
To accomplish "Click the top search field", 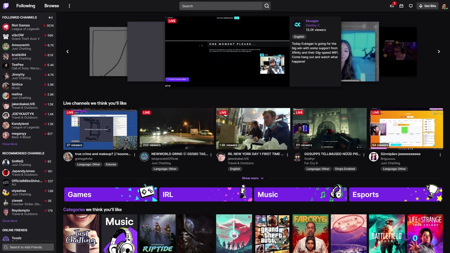I will [221, 6].
